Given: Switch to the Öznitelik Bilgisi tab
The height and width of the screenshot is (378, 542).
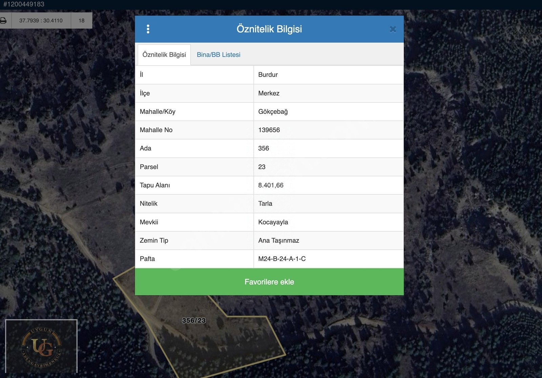Looking at the screenshot, I should 164,55.
